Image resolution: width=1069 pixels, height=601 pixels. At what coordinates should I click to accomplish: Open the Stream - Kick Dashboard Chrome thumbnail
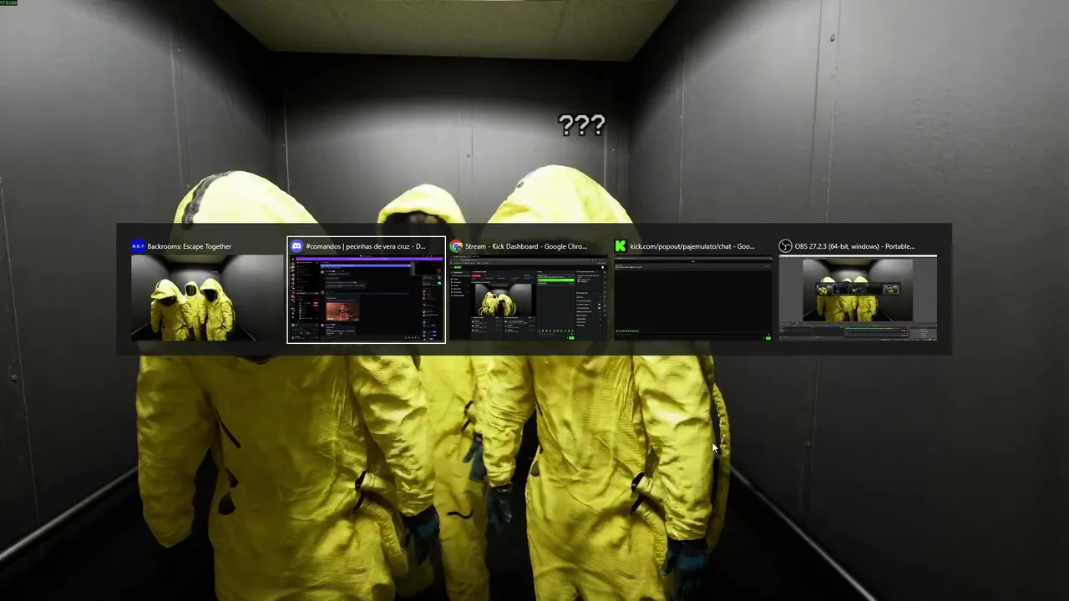point(528,297)
